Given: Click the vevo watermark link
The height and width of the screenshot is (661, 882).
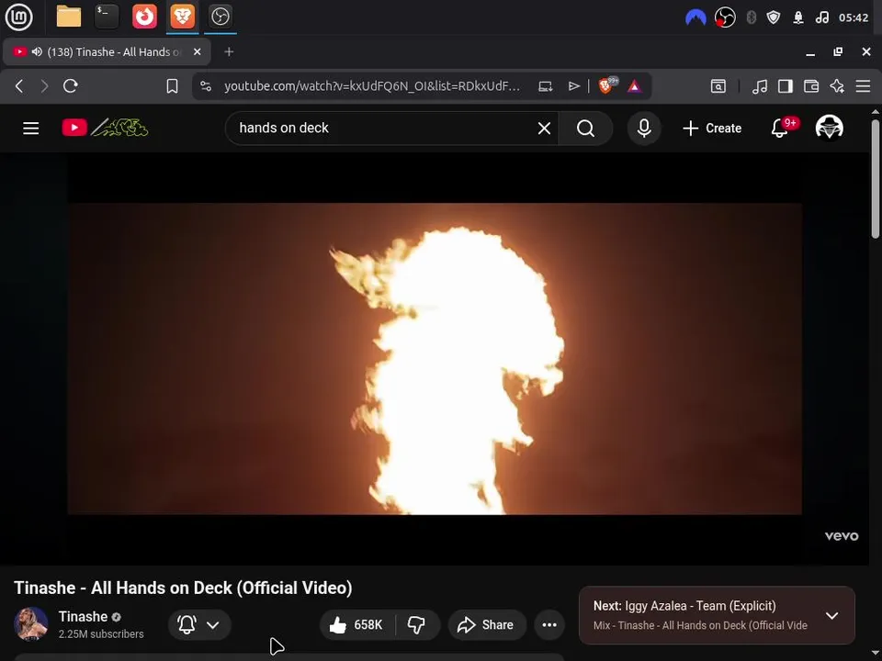Looking at the screenshot, I should [842, 535].
